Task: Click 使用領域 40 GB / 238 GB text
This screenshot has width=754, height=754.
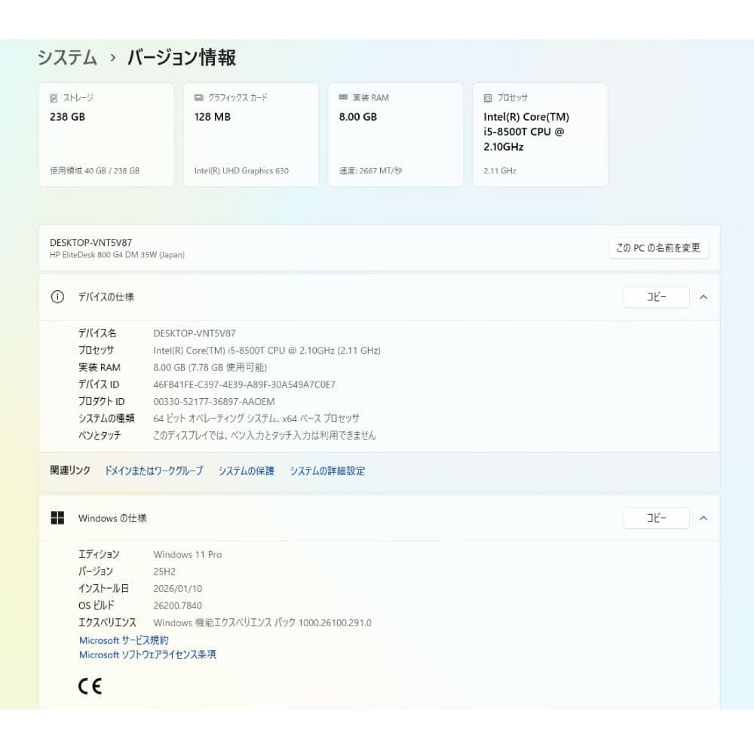Action: click(95, 170)
